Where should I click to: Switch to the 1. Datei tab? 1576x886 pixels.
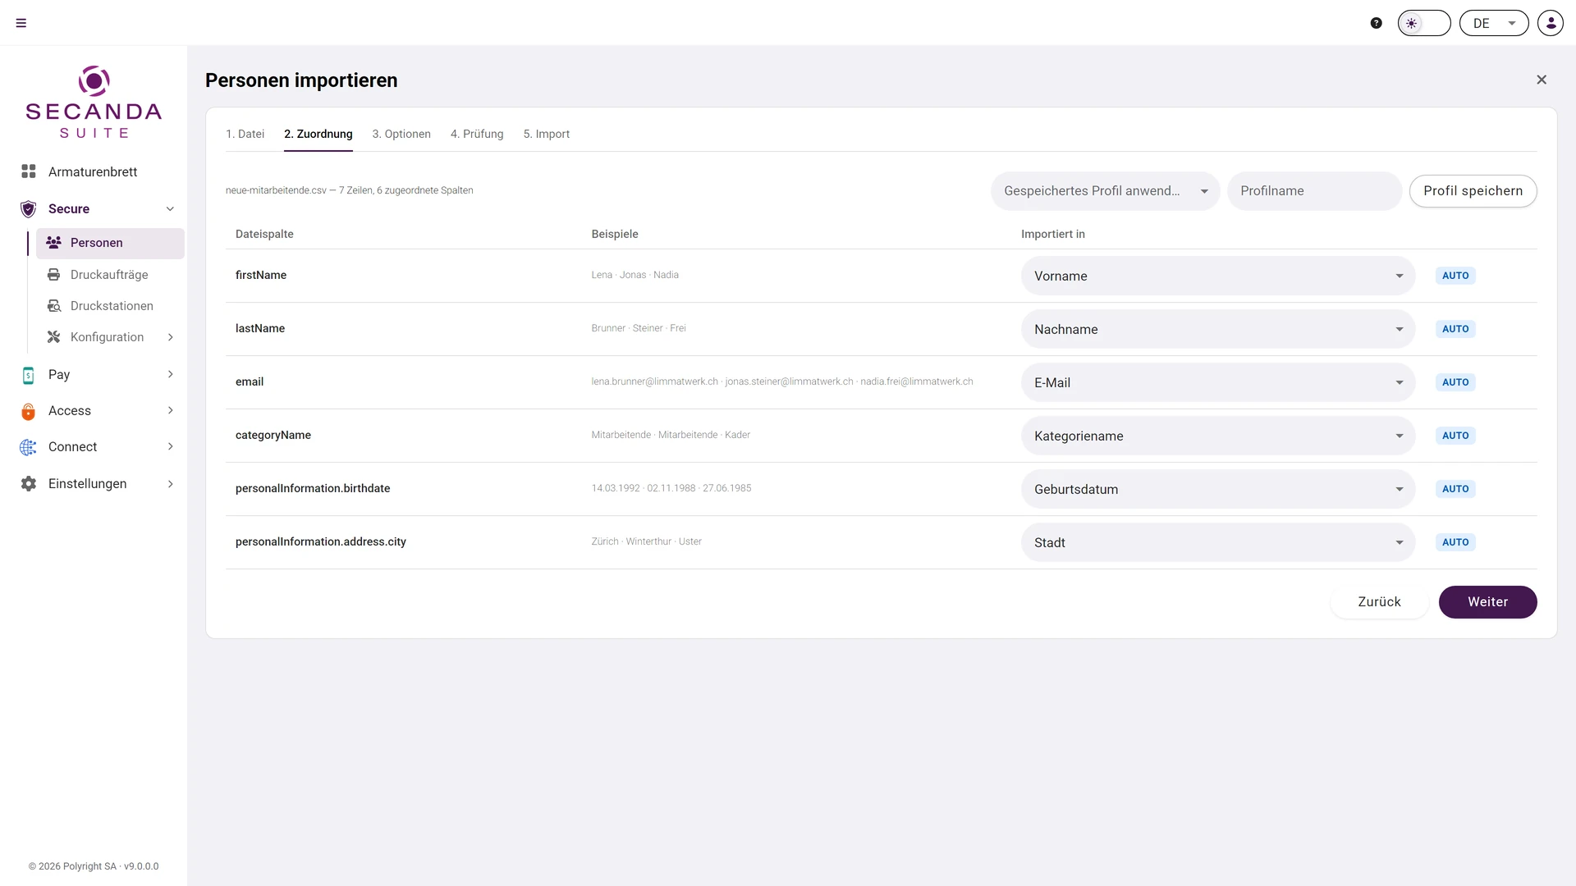click(x=245, y=134)
